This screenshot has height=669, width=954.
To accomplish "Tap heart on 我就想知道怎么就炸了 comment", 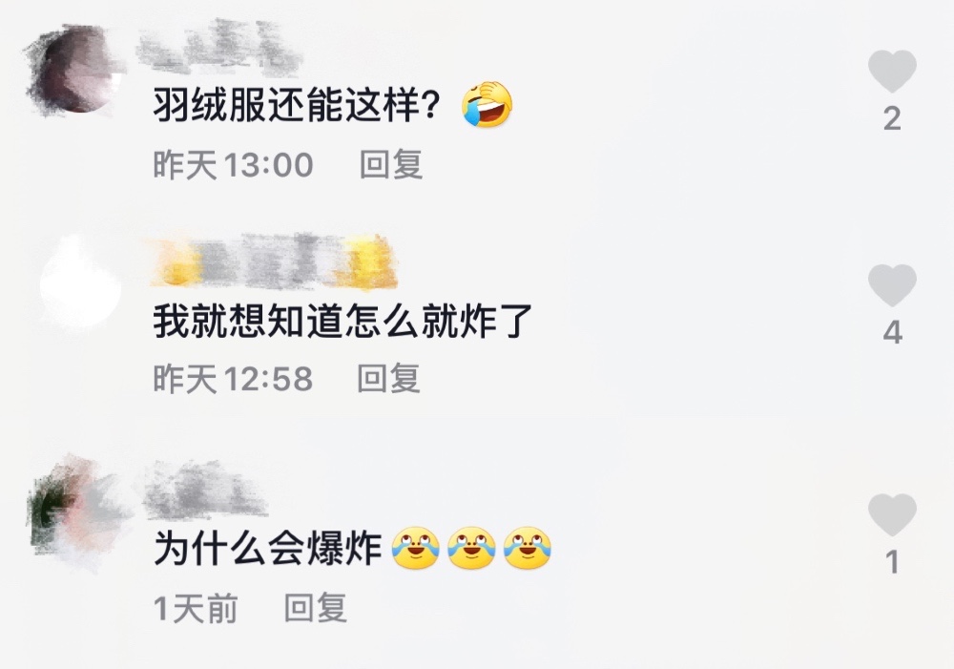I will click(892, 285).
